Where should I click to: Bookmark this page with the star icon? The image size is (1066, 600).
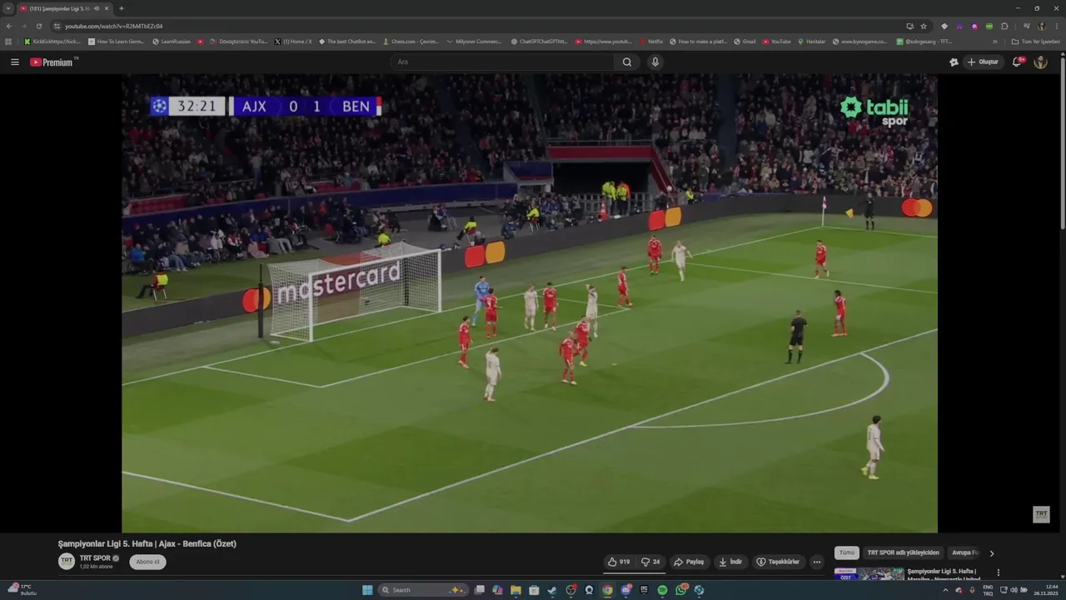click(x=924, y=26)
